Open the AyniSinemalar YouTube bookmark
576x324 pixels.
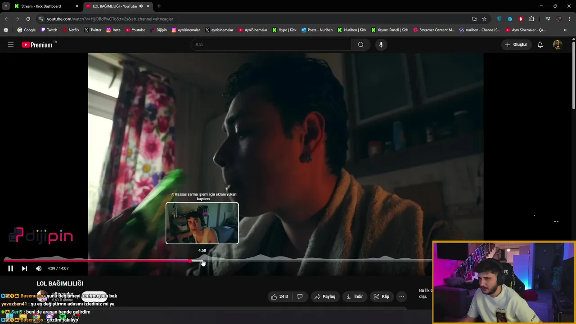[x=253, y=30]
